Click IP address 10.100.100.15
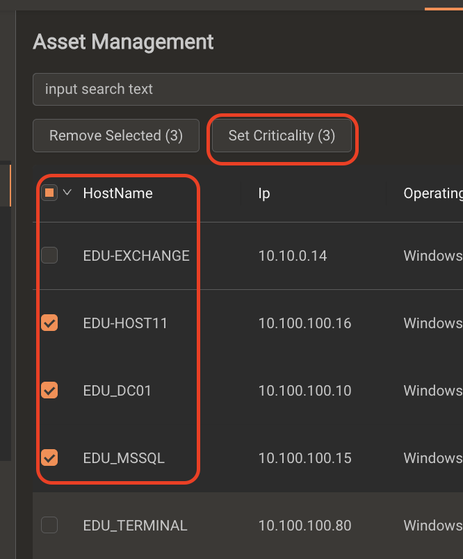This screenshot has height=559, width=463. pos(304,458)
